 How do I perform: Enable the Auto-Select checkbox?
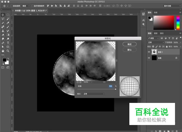pyautogui.click(x=11, y=6)
